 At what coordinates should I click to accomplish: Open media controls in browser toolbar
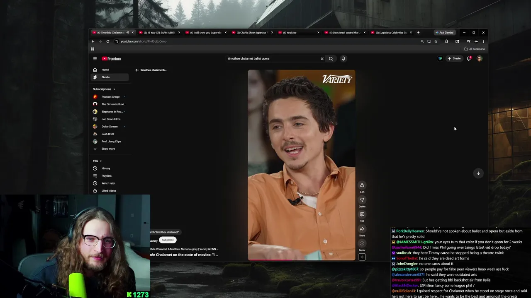tap(468, 41)
